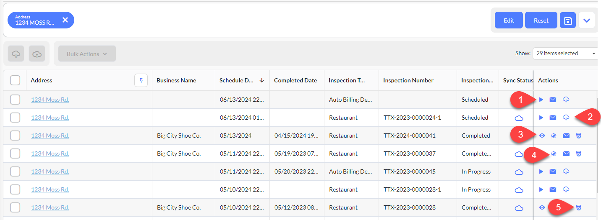Expand the 29 items selected dropdown
Image resolution: width=601 pixels, height=220 pixels.
(x=566, y=53)
